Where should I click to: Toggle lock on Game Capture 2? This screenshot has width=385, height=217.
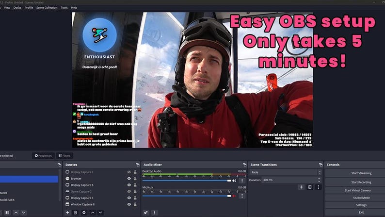tap(135, 191)
